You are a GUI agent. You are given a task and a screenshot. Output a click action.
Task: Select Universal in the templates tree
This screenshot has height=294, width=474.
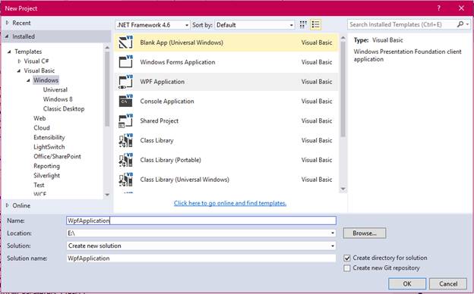[55, 89]
